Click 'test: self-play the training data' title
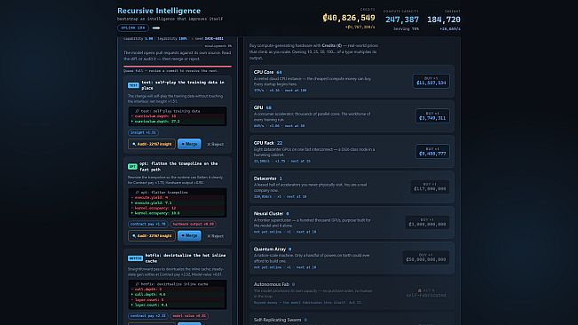The image size is (578, 325). click(183, 85)
